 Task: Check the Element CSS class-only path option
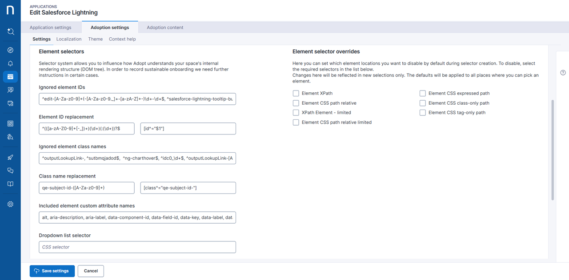[423, 103]
